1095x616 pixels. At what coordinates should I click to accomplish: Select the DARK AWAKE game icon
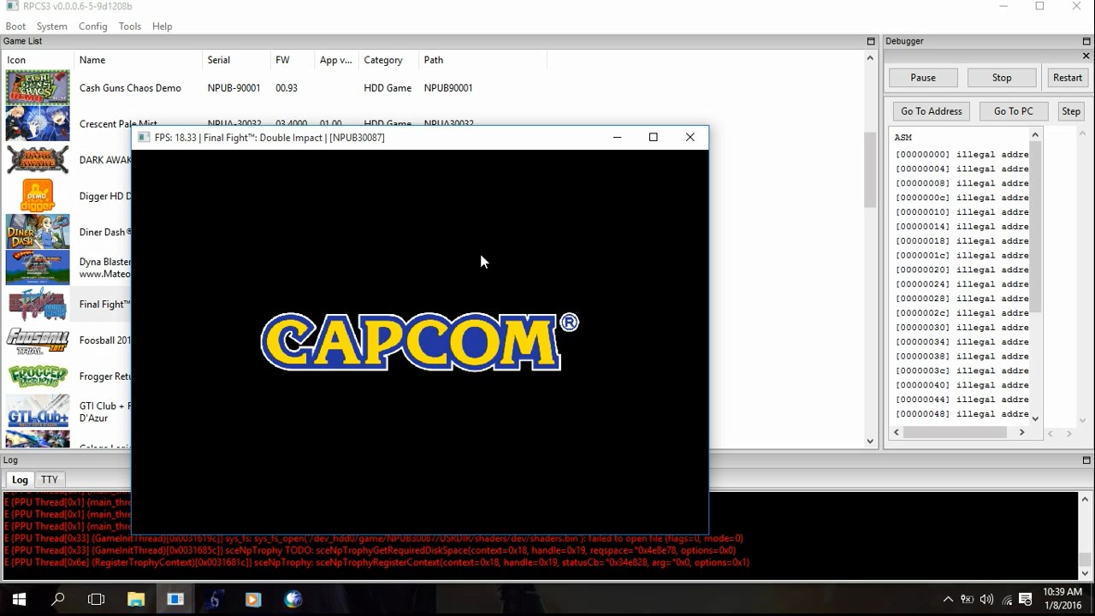(x=38, y=160)
